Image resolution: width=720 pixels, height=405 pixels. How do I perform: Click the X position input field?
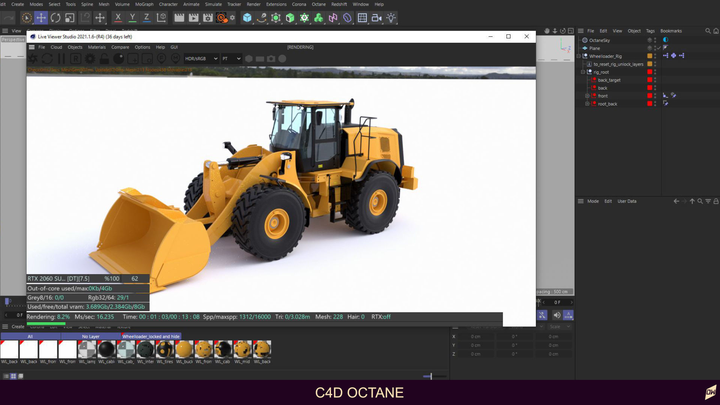(x=475, y=336)
